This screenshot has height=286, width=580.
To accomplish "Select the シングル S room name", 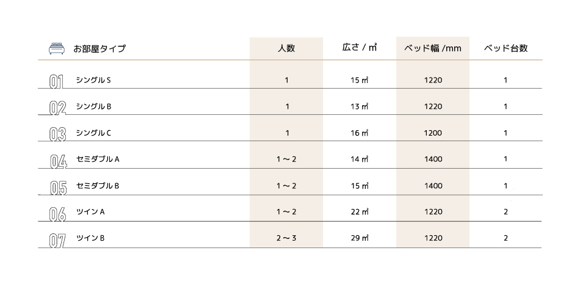I will click(93, 80).
